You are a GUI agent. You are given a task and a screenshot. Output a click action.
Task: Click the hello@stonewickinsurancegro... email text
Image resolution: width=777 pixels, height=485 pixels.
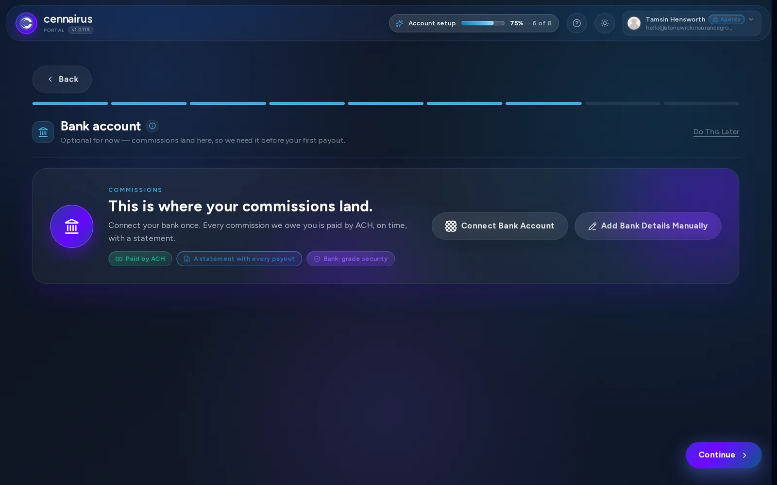point(689,28)
